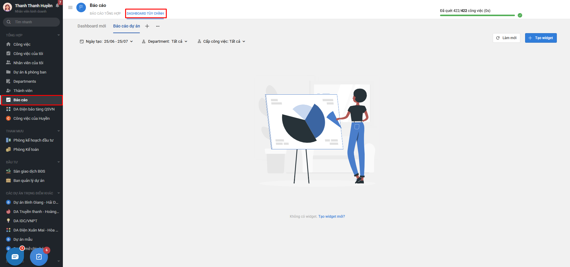The width and height of the screenshot is (570, 267).
Task: Click the plus icon to add dashboard
Action: [x=147, y=26]
